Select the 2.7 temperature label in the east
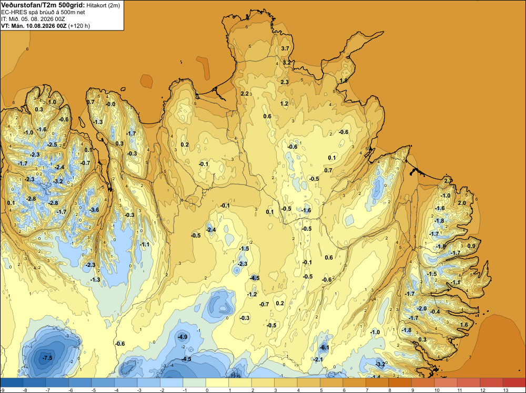Screen dimensions: 526x393 point(448,181)
